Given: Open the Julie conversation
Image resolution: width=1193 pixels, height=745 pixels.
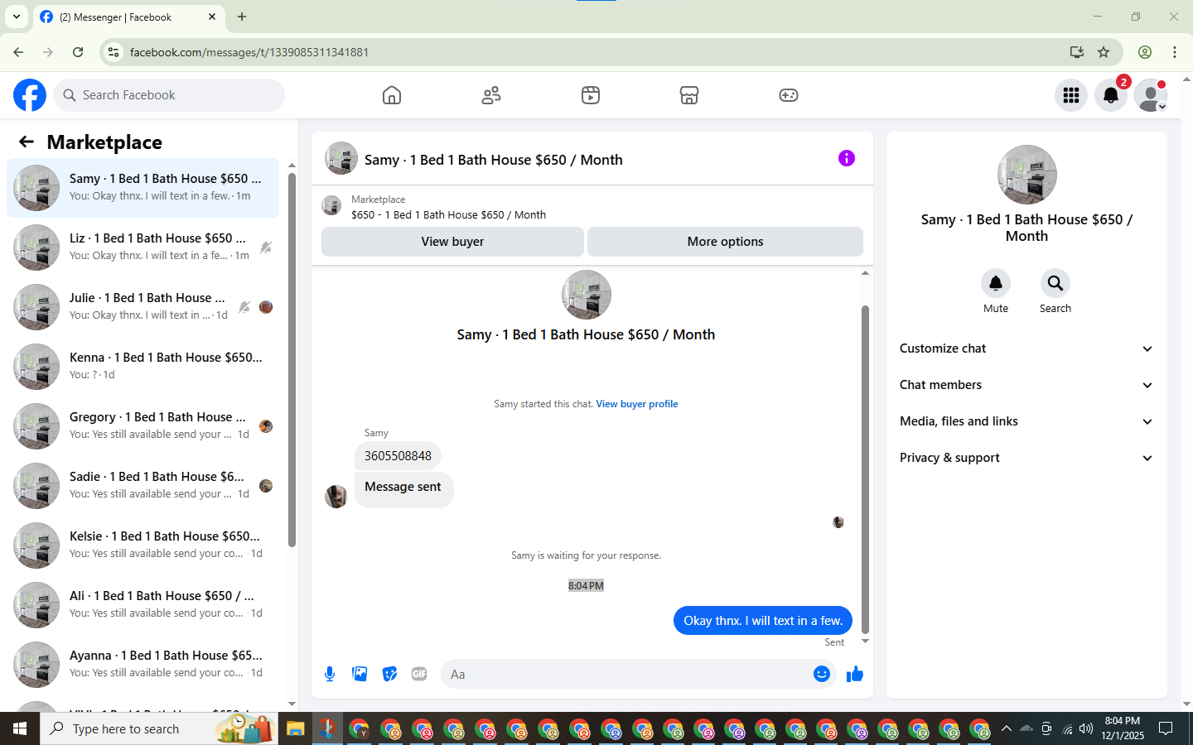Looking at the screenshot, I should click(142, 307).
